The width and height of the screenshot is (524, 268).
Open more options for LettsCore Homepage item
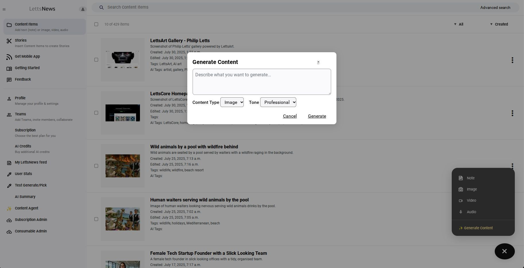tap(512, 113)
